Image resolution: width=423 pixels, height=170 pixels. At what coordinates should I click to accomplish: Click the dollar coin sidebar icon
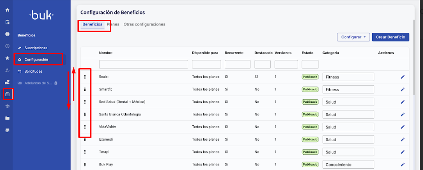(7, 34)
